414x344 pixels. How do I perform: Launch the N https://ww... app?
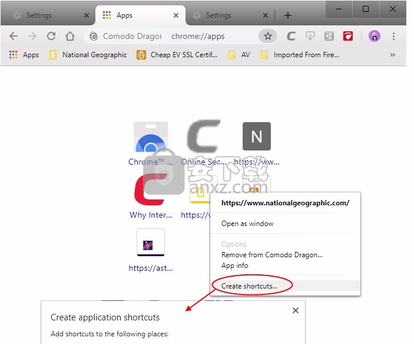(257, 136)
